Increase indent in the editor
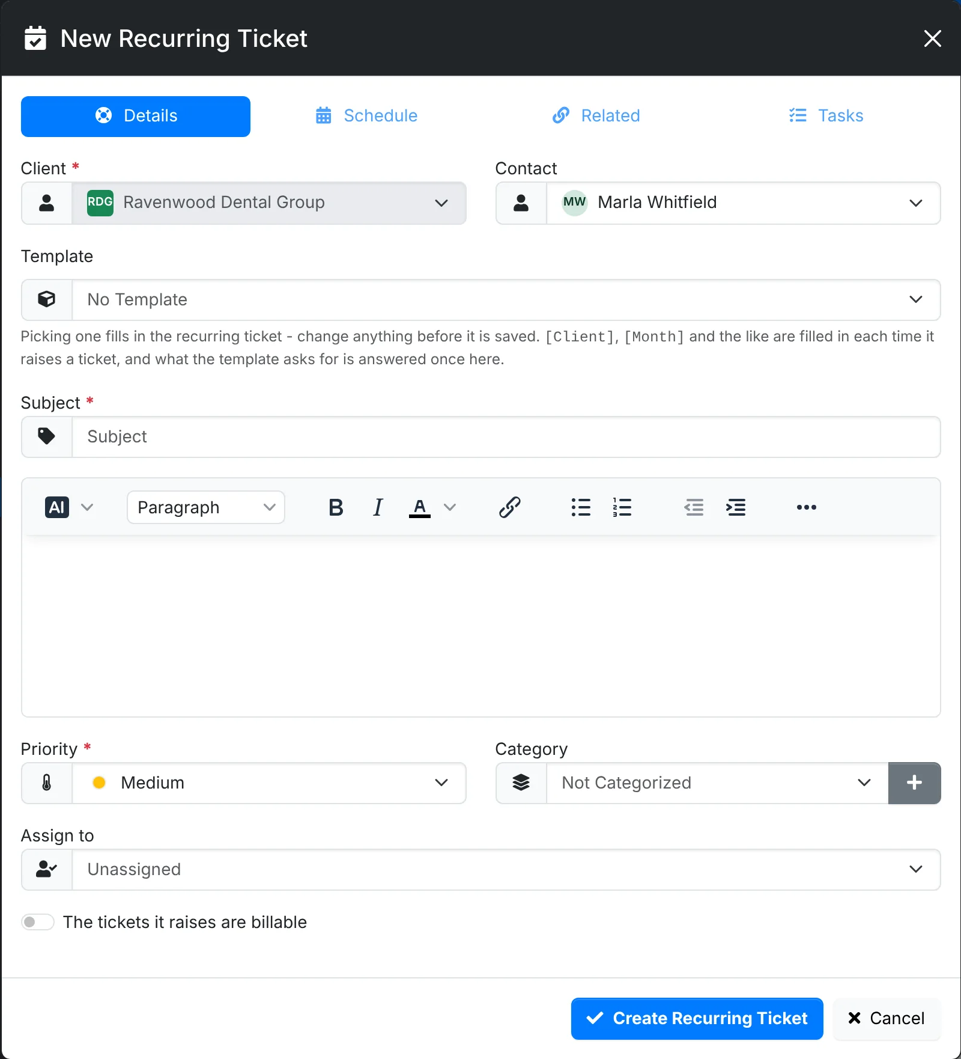Image resolution: width=961 pixels, height=1059 pixels. (736, 507)
